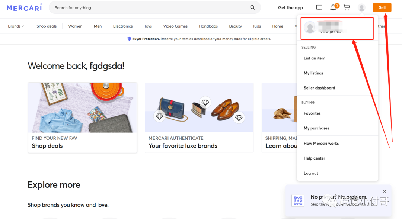Screen dimensions: 402x219
Task: Select "List an item" from menu
Action: click(315, 58)
